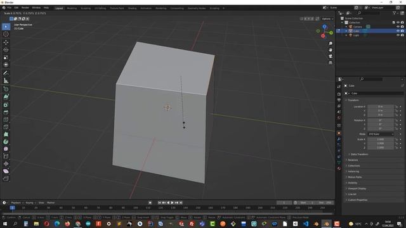Screen dimensions: 406x228
Task: Click the zoom magnifier viewport icon
Action: point(331,44)
